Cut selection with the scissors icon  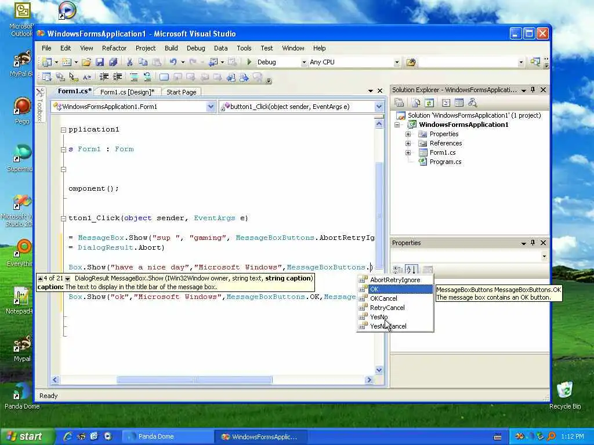129,62
